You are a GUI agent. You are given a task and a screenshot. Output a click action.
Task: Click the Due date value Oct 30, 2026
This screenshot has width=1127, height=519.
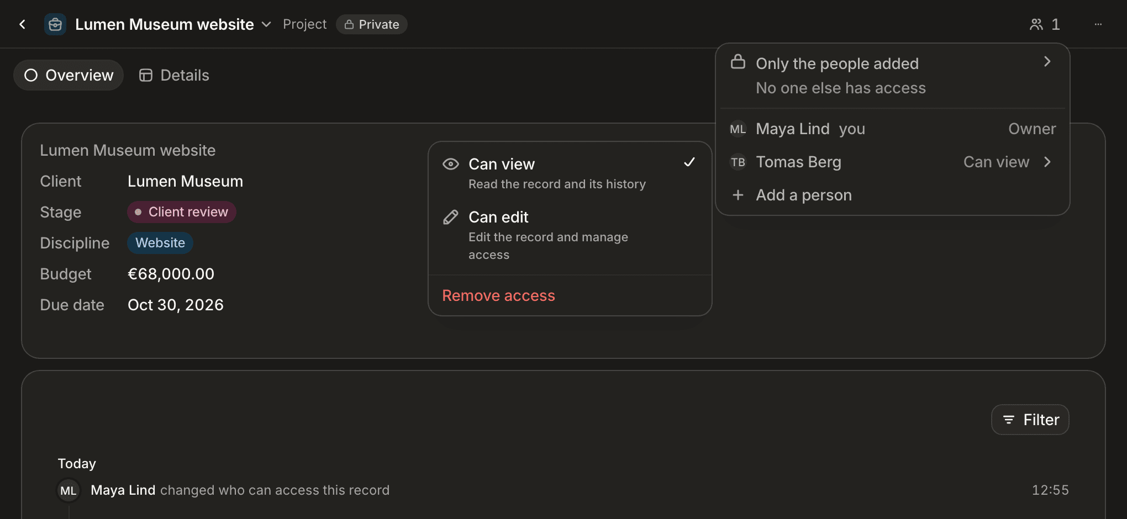click(175, 305)
